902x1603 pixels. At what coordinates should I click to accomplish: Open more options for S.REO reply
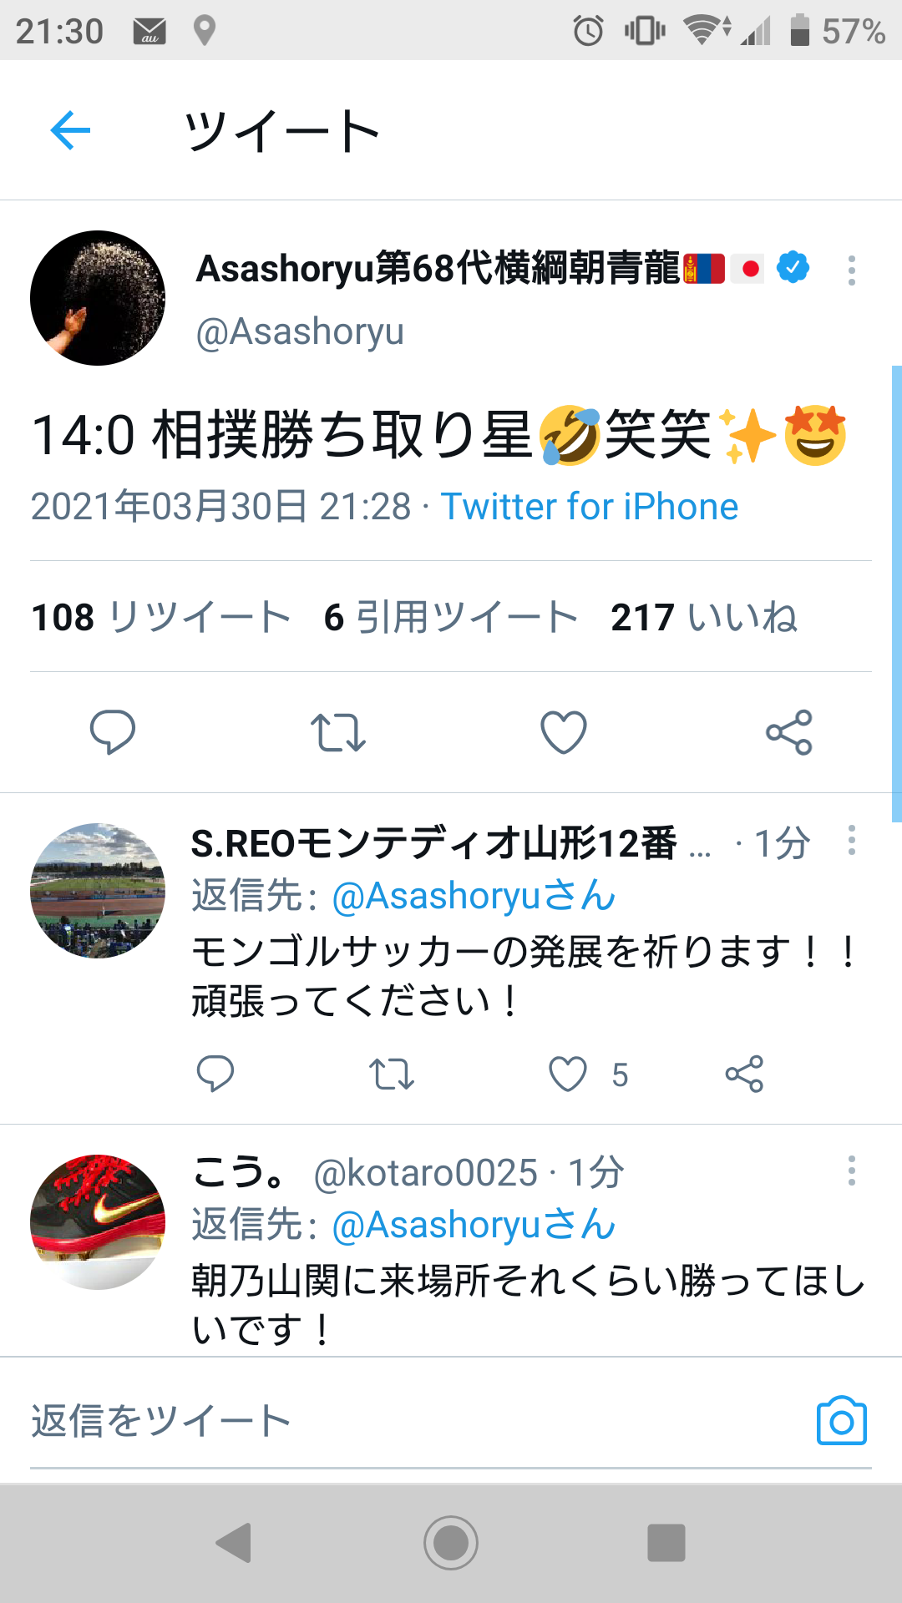coord(851,840)
